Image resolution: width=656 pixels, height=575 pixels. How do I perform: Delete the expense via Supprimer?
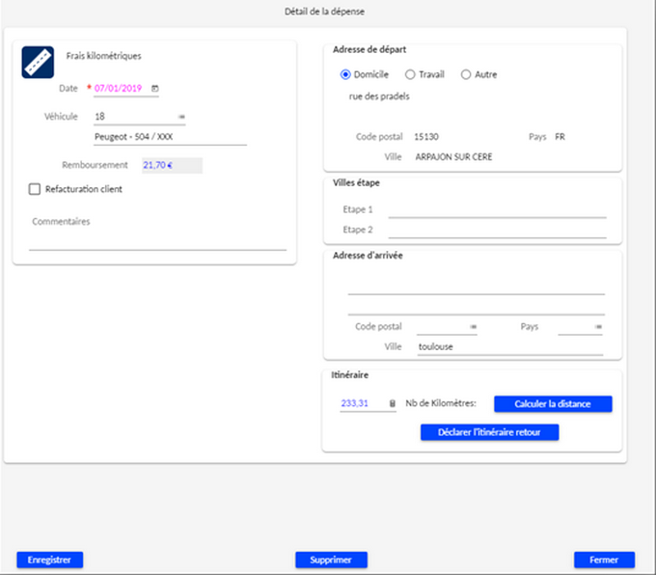[331, 560]
